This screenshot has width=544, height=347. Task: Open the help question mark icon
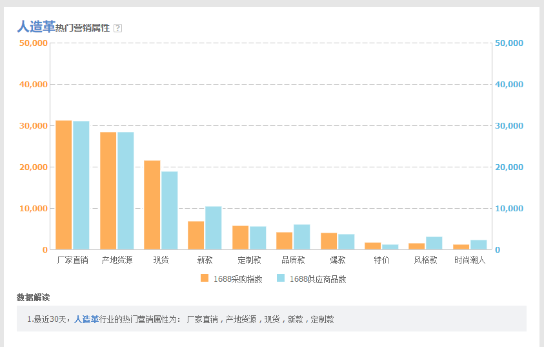click(x=117, y=28)
